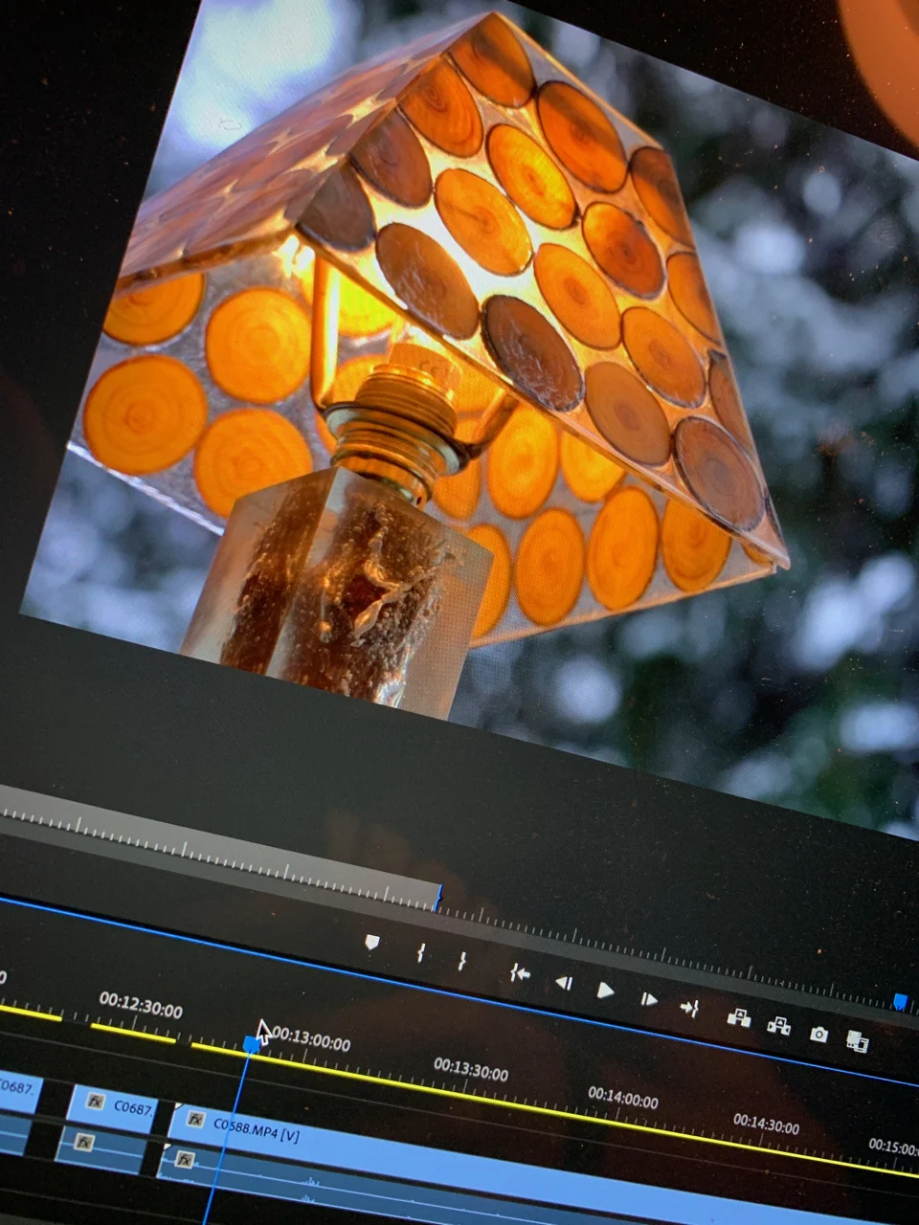Image resolution: width=919 pixels, height=1225 pixels.
Task: Click timeline ruler at 00:13:30:00
Action: click(x=470, y=1069)
